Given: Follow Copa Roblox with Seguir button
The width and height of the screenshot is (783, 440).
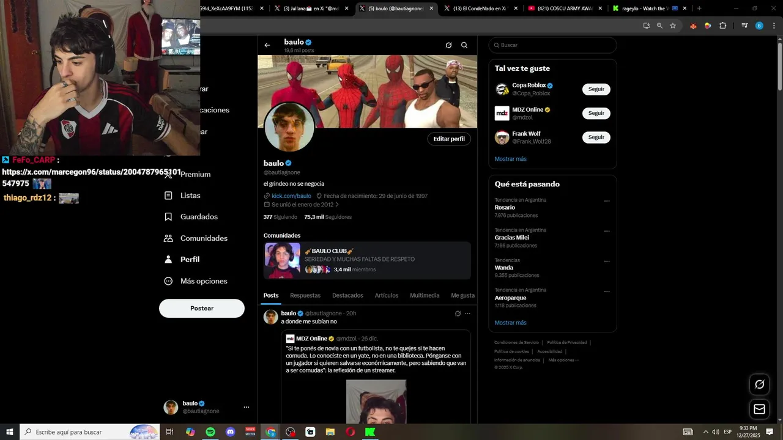Looking at the screenshot, I should tap(596, 89).
